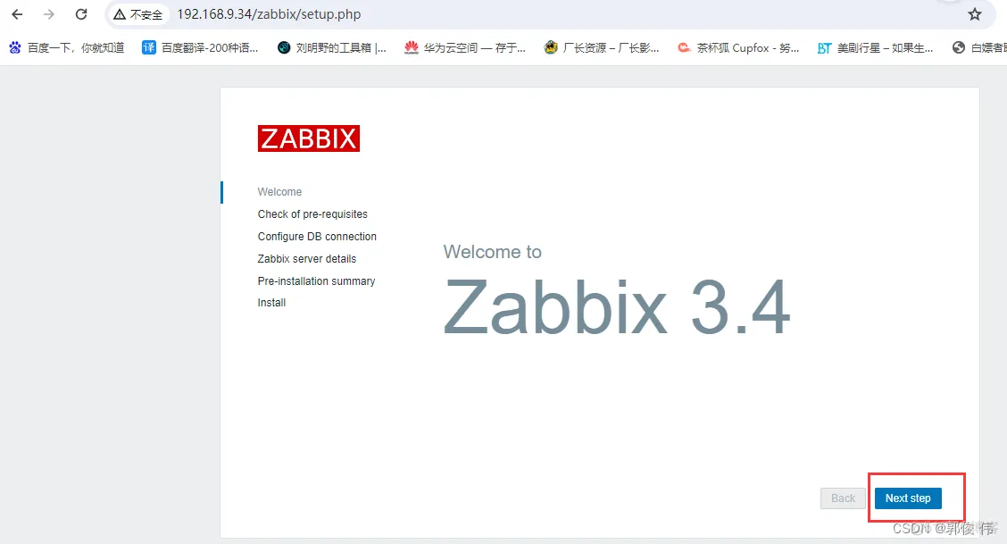Screen dimensions: 1007x544
Task: Open the 刘明野的工具箱 bookmark
Action: (332, 47)
